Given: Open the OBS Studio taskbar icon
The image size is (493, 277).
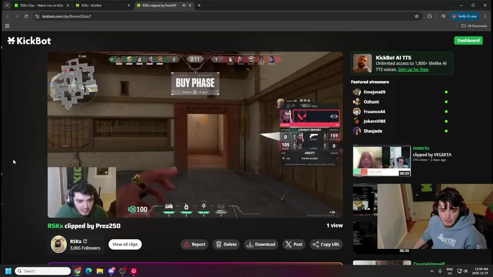Looking at the screenshot, I should [122, 271].
